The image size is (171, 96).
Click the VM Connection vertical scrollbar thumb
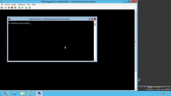[136, 42]
